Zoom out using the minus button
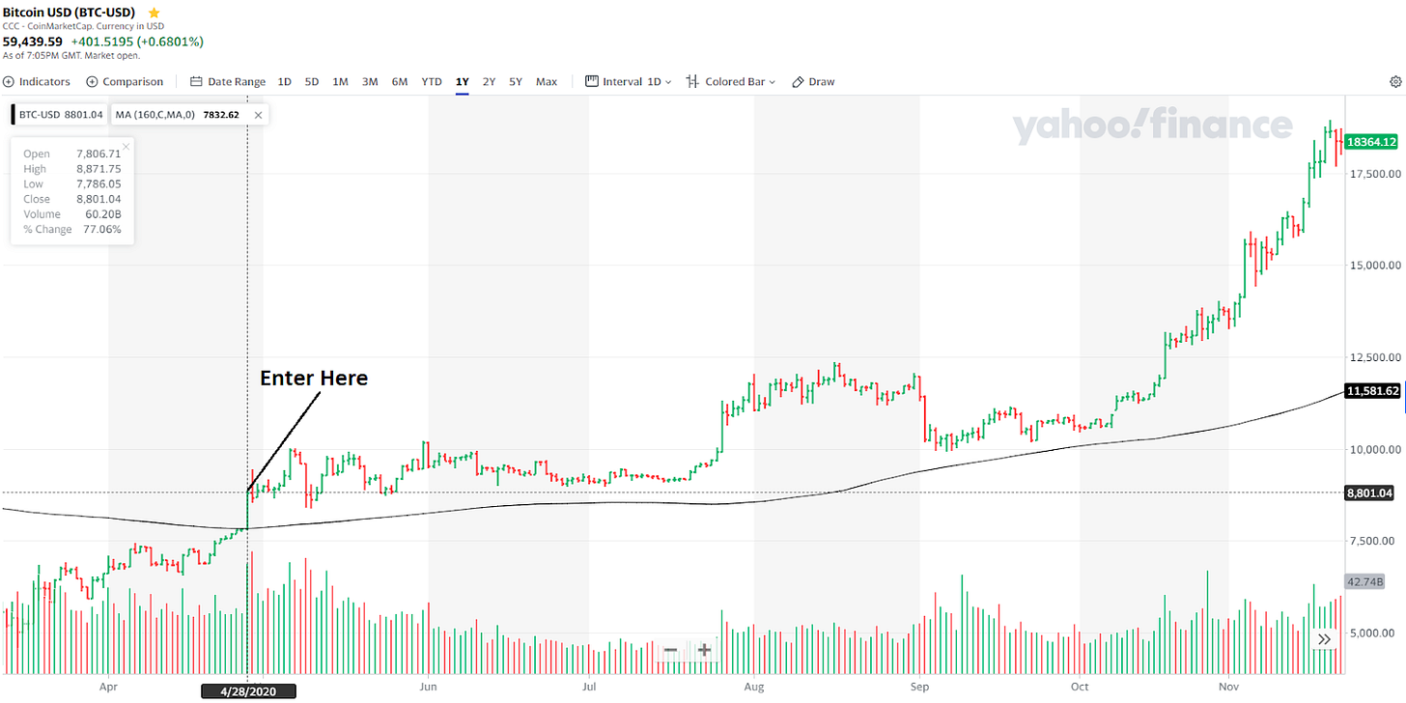Screen dimensions: 1406x703 [x=670, y=650]
